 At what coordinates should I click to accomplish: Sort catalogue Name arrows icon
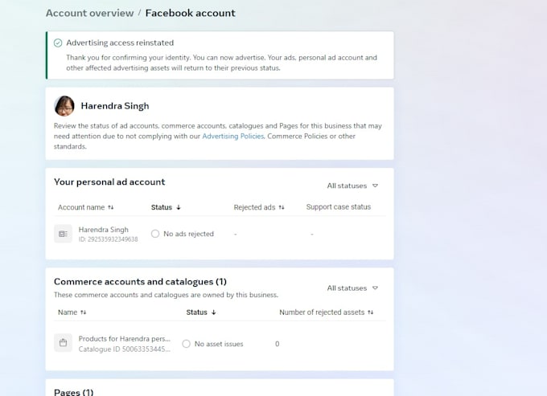pos(83,312)
